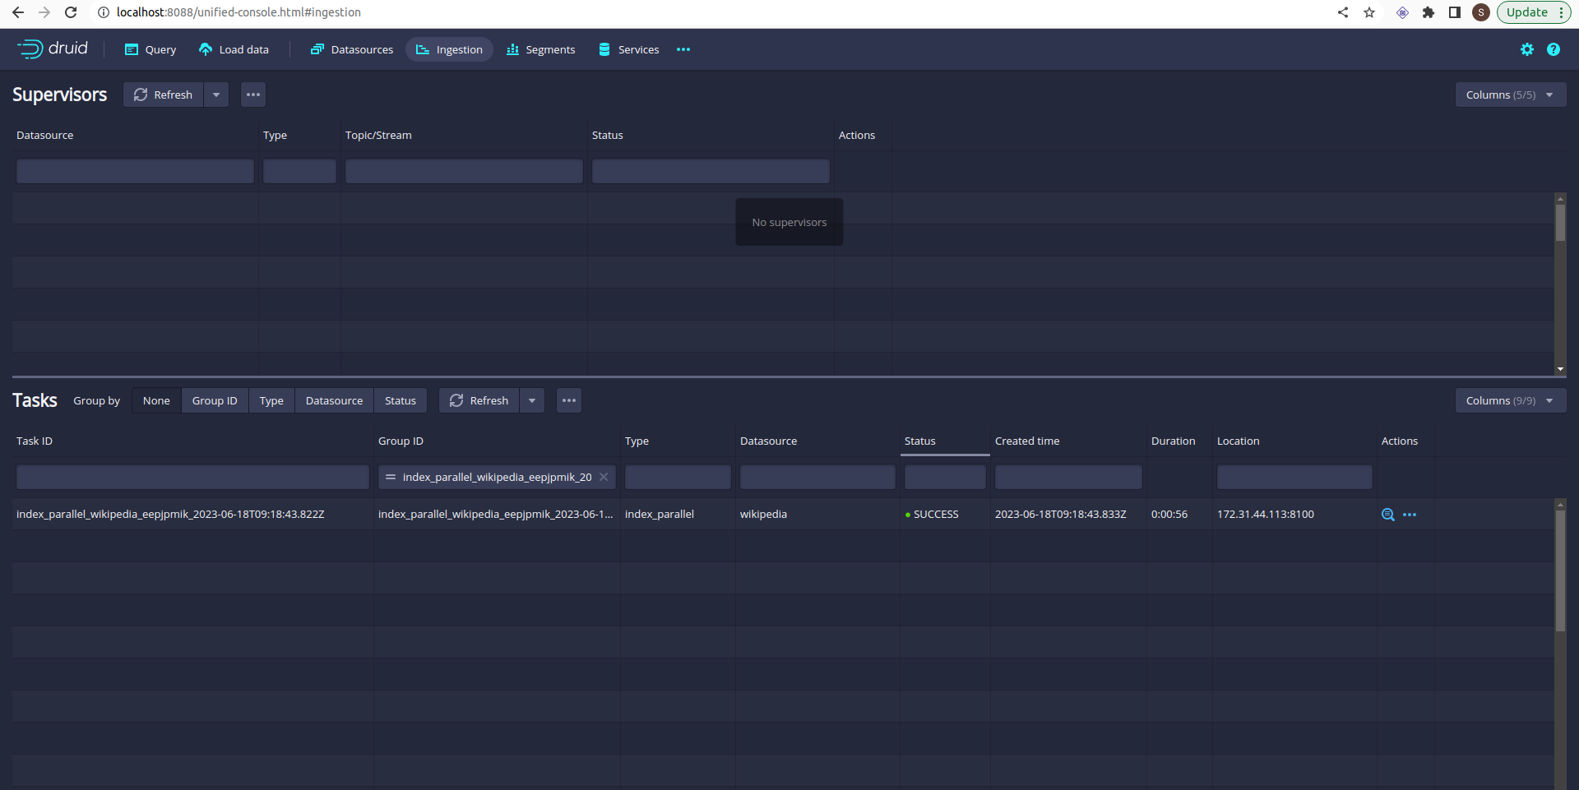Go to the Segments view
Image resolution: width=1579 pixels, height=790 pixels.
click(540, 49)
